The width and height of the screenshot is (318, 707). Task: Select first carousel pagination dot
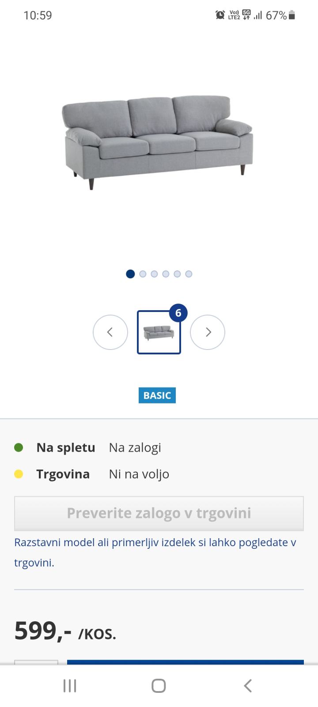(130, 274)
